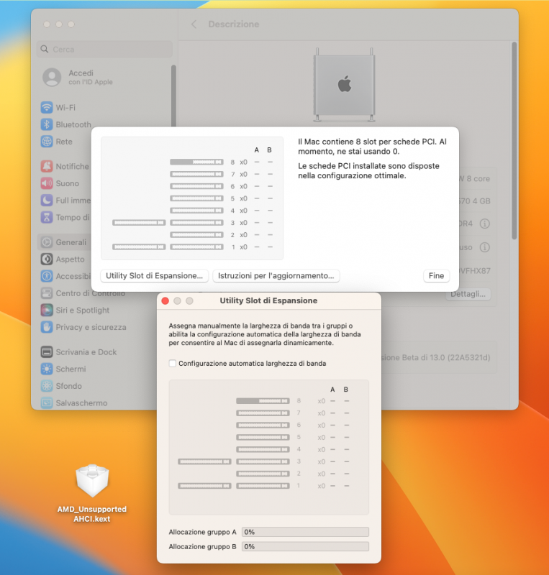
Task: Enable Configurazione automatica larghezza di banda checkbox
Action: (x=173, y=364)
